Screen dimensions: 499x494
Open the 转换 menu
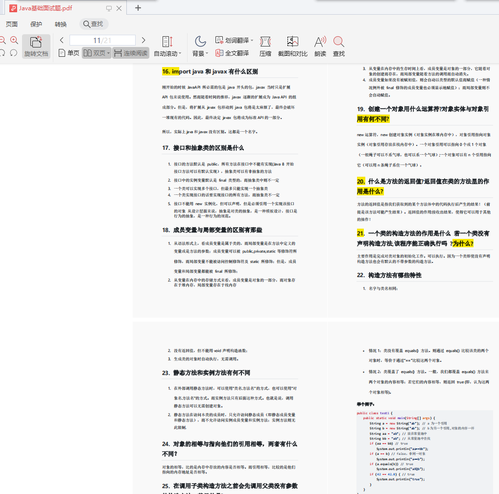click(60, 24)
